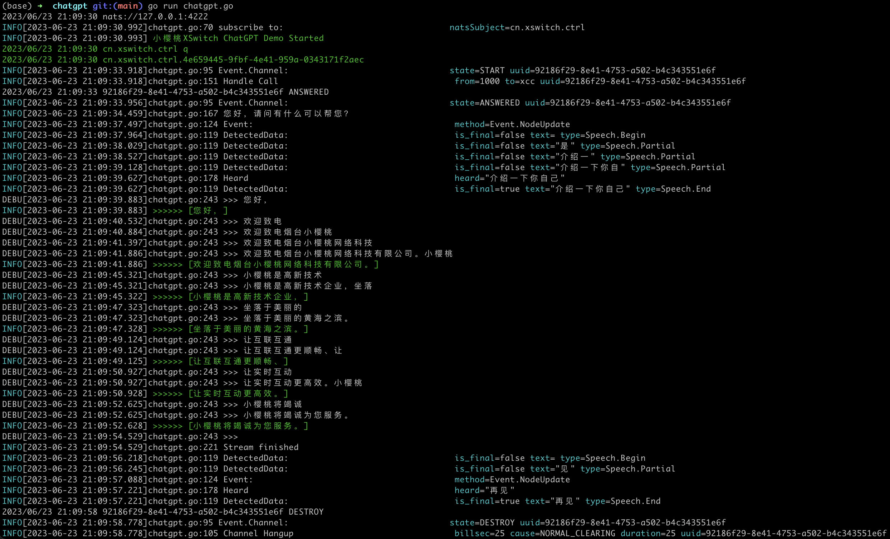The width and height of the screenshot is (890, 539).
Task: Click 'Stream finished' log message
Action: pos(261,447)
